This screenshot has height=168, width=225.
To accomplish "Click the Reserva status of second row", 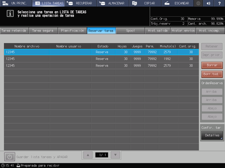I will click(102, 59).
